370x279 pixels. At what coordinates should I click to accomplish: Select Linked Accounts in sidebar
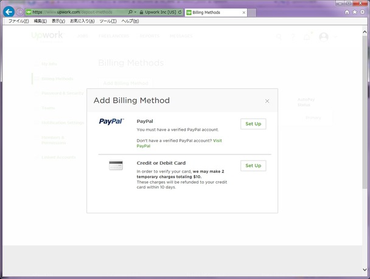(58, 157)
